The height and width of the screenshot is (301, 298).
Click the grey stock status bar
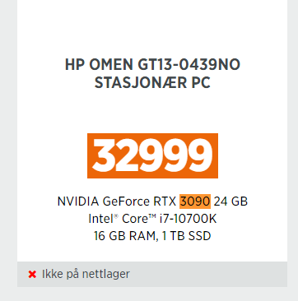coord(152,274)
